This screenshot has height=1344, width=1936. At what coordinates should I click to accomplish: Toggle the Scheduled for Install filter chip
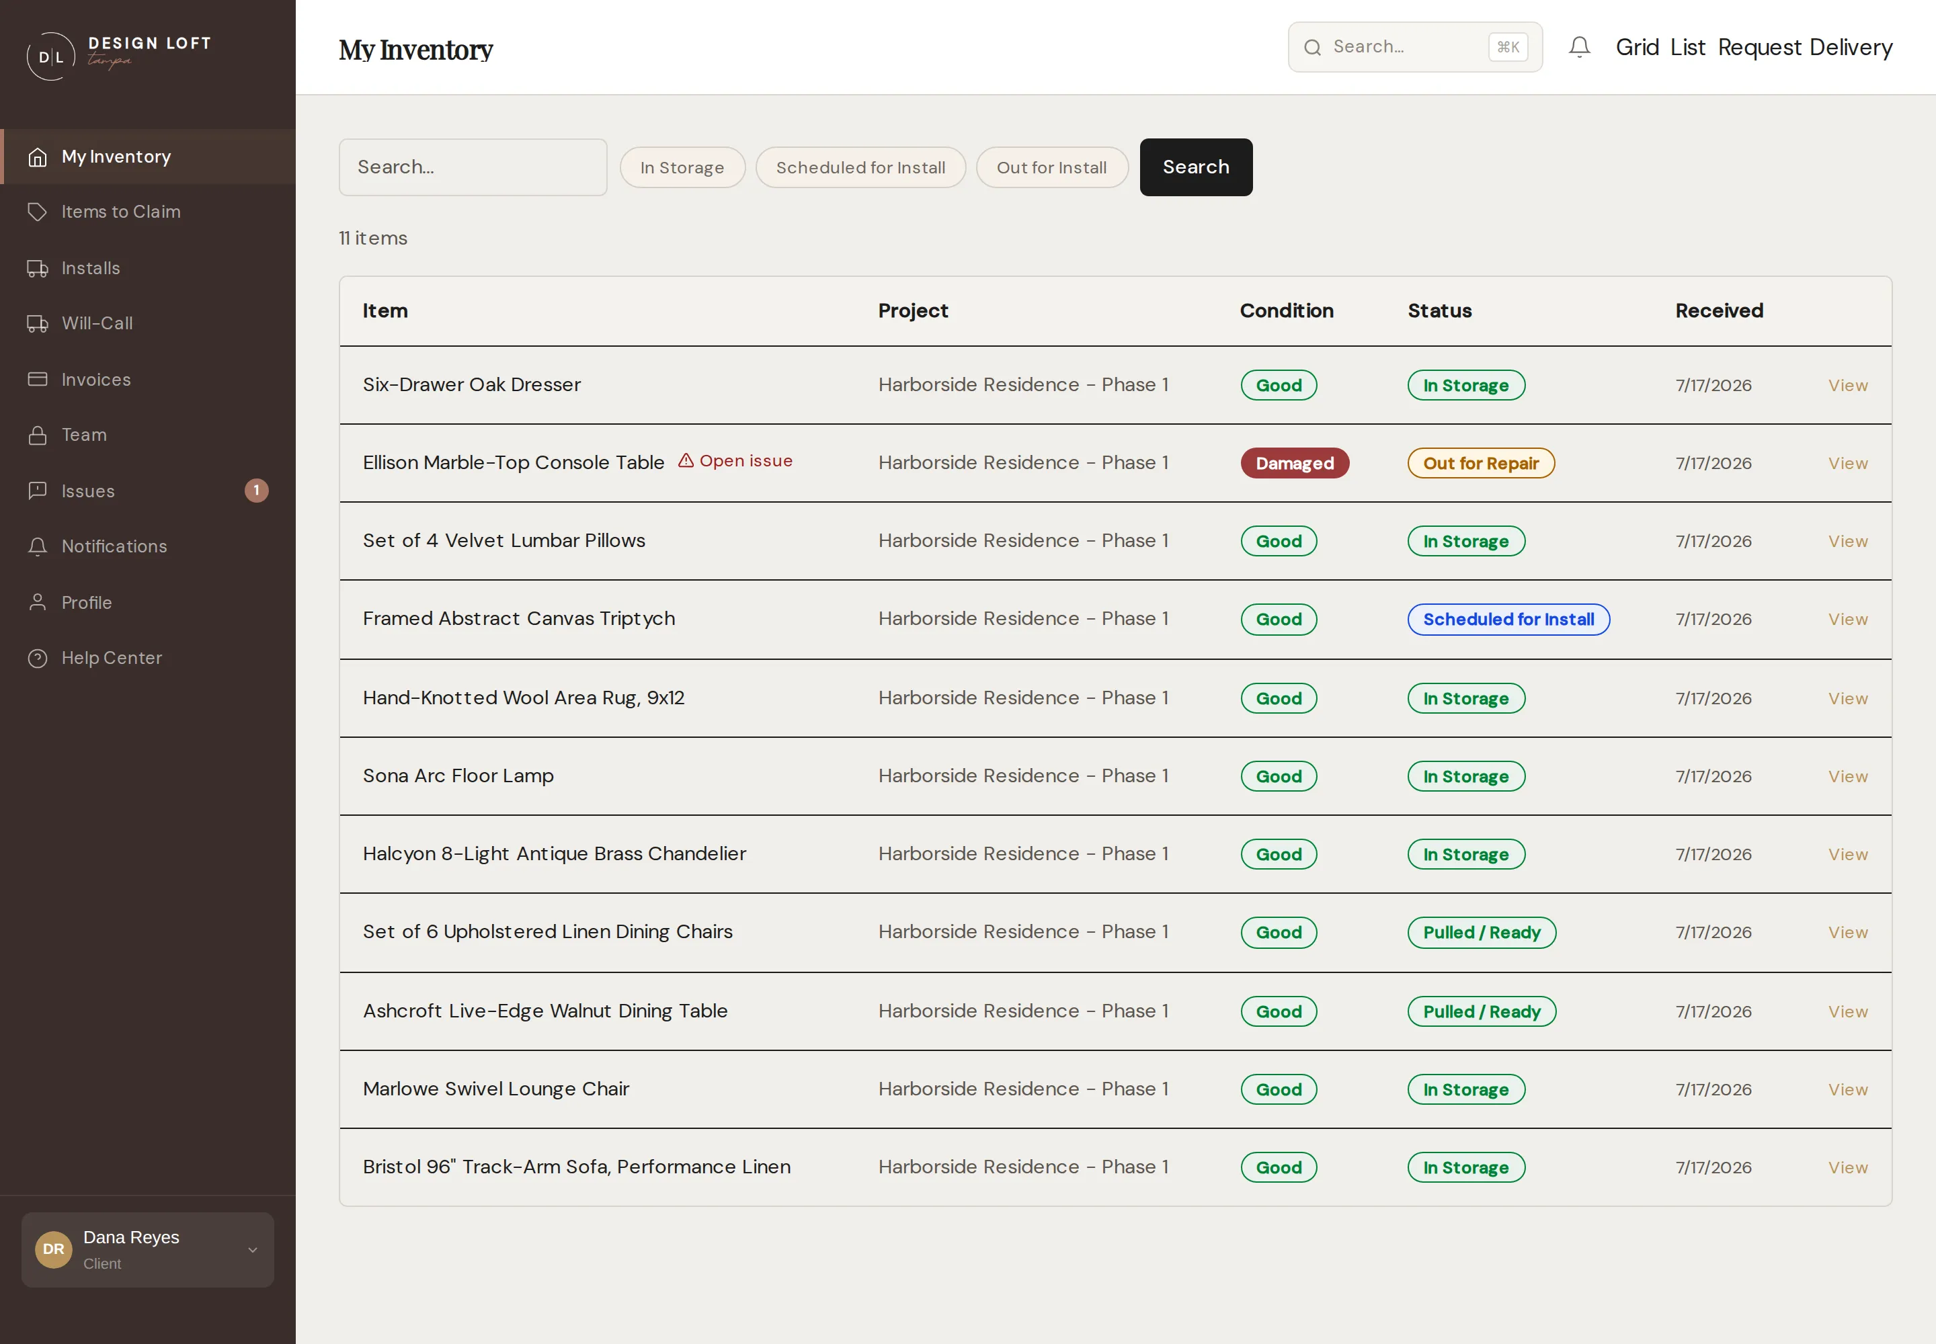[x=860, y=167]
